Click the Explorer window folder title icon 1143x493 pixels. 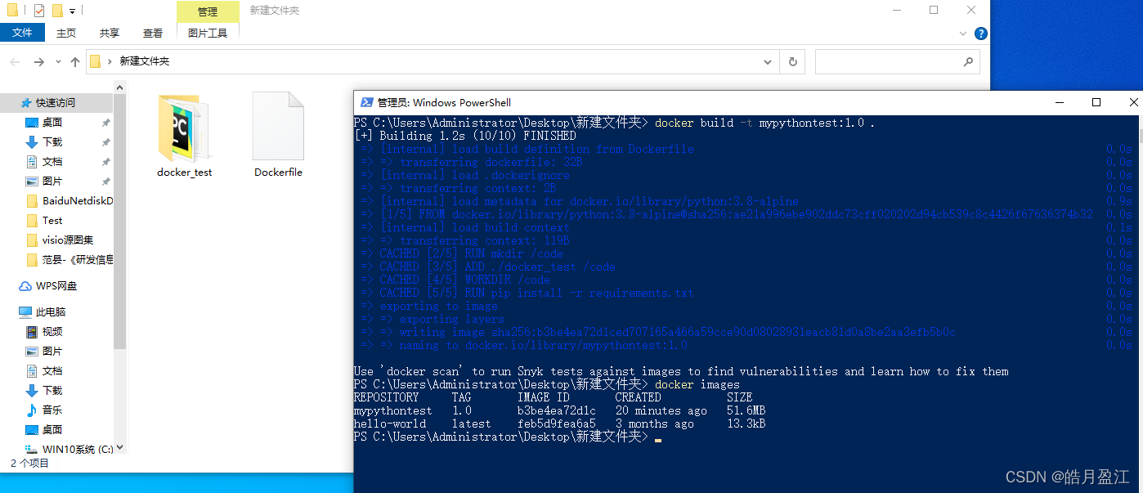pyautogui.click(x=11, y=11)
